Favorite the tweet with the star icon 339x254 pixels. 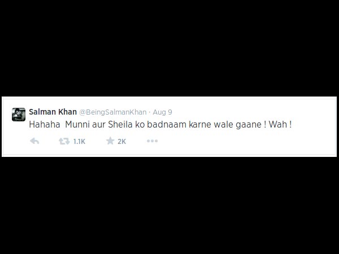110,141
